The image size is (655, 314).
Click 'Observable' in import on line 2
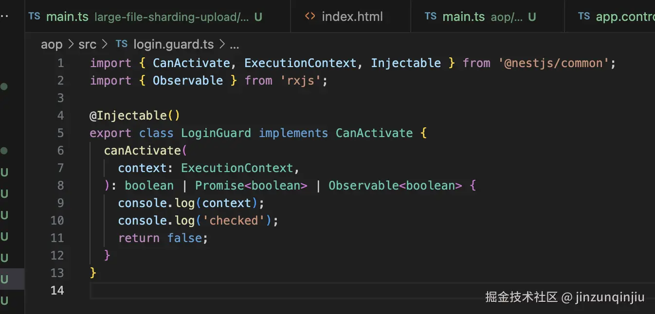coord(188,81)
